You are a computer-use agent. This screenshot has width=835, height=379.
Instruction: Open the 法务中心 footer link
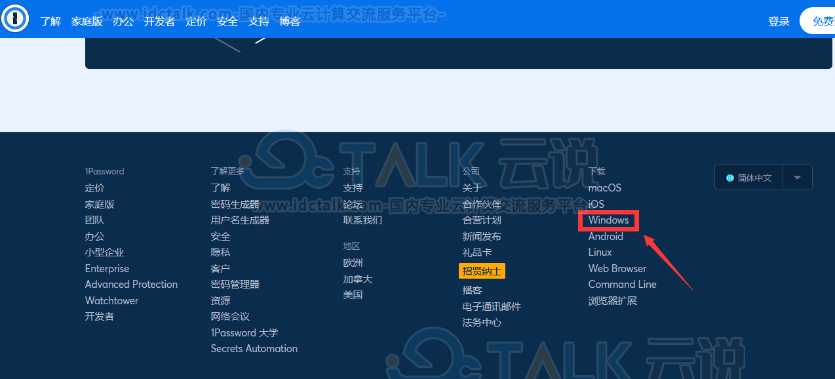pos(482,323)
